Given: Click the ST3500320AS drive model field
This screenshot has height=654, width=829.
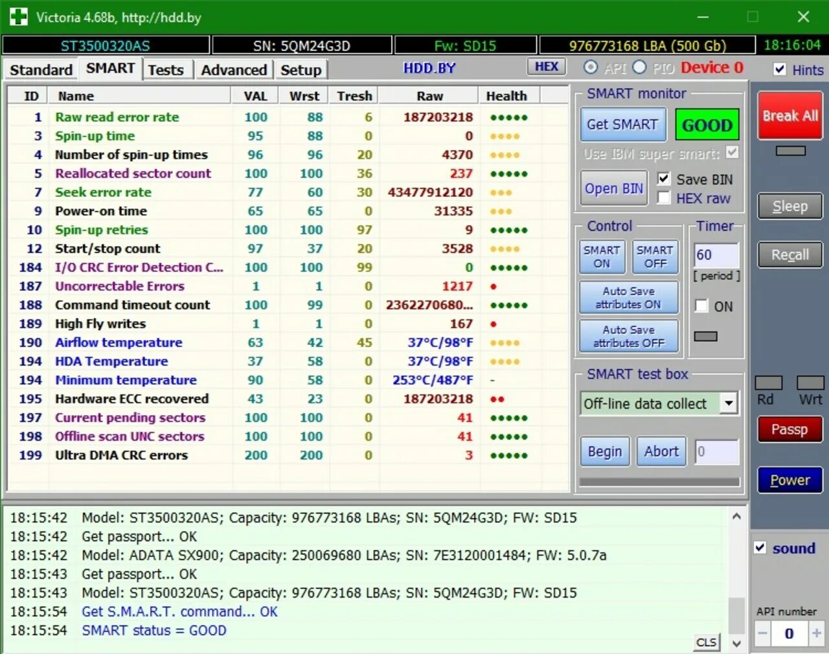Looking at the screenshot, I should [x=106, y=45].
